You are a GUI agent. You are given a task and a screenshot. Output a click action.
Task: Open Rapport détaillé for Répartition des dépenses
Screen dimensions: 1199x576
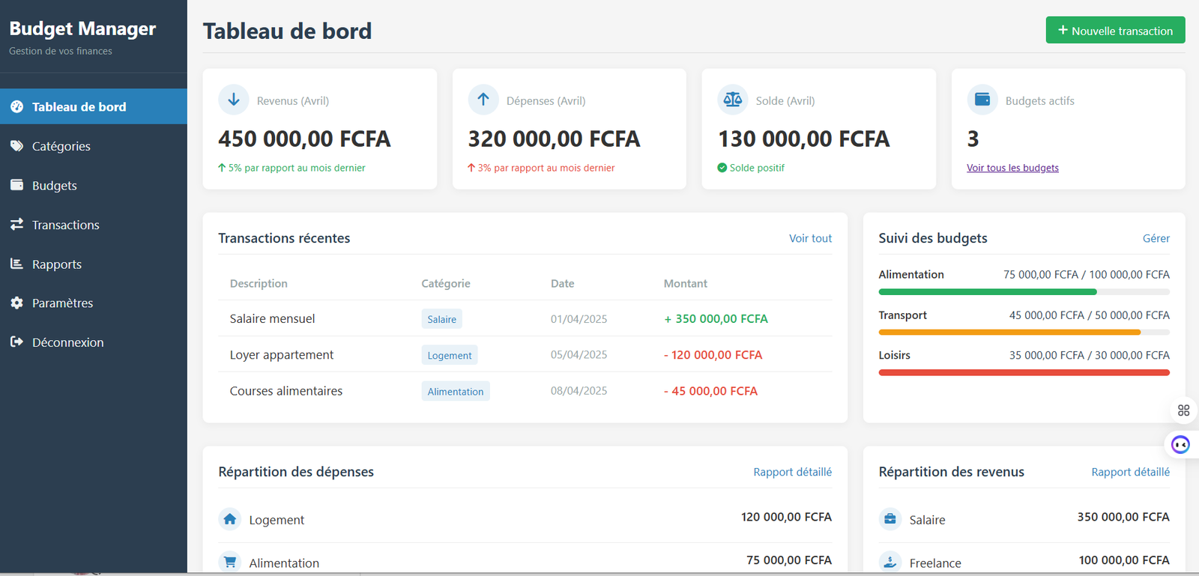792,472
